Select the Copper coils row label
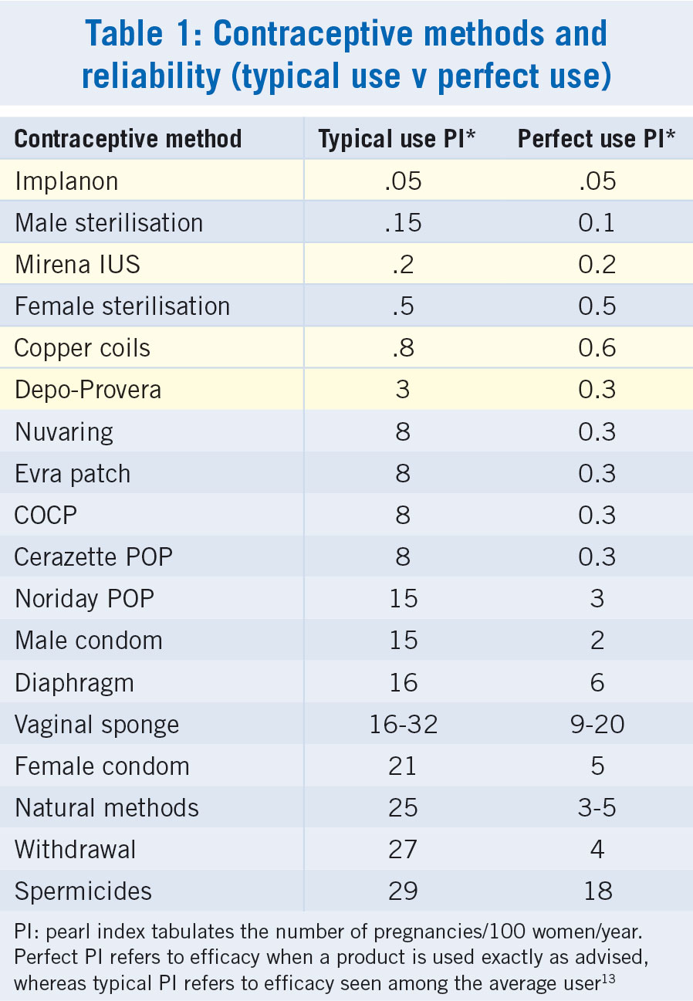Screen dimensions: 693x1001 pyautogui.click(x=83, y=348)
